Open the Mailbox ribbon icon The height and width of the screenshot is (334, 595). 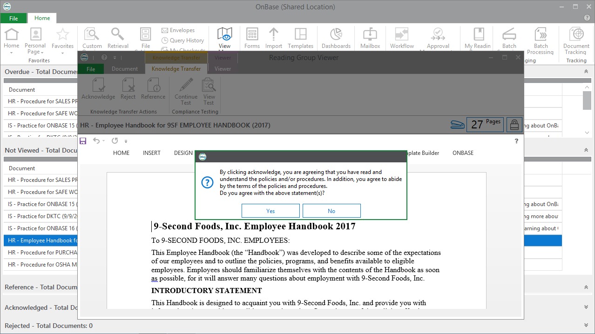click(x=370, y=38)
